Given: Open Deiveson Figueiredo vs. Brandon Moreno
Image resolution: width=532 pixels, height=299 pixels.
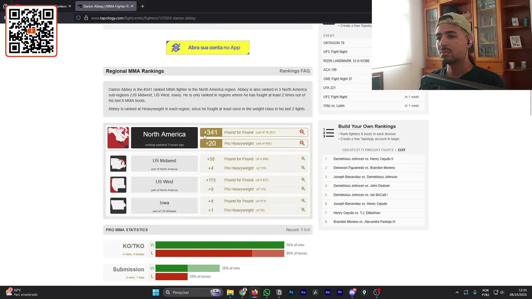Looking at the screenshot, I should pyautogui.click(x=364, y=168).
